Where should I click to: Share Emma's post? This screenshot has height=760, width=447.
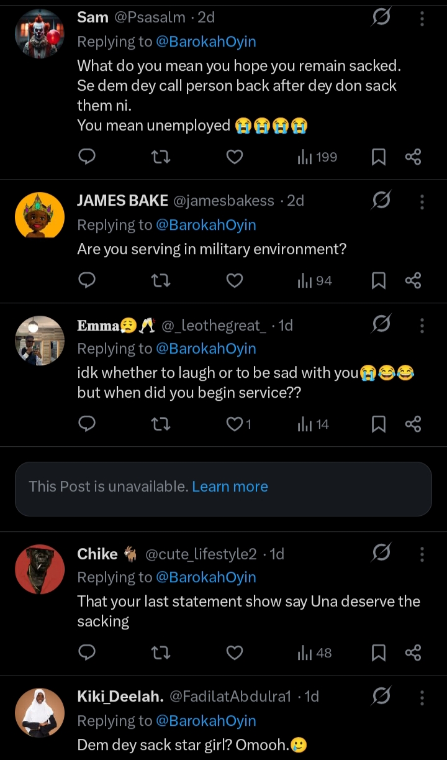click(x=413, y=424)
